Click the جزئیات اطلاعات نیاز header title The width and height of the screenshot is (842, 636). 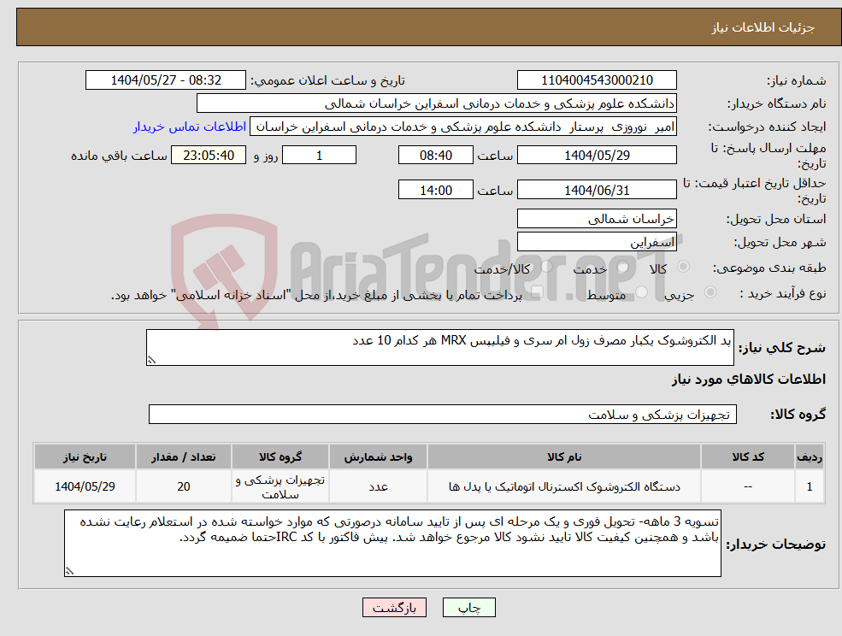[x=763, y=27]
